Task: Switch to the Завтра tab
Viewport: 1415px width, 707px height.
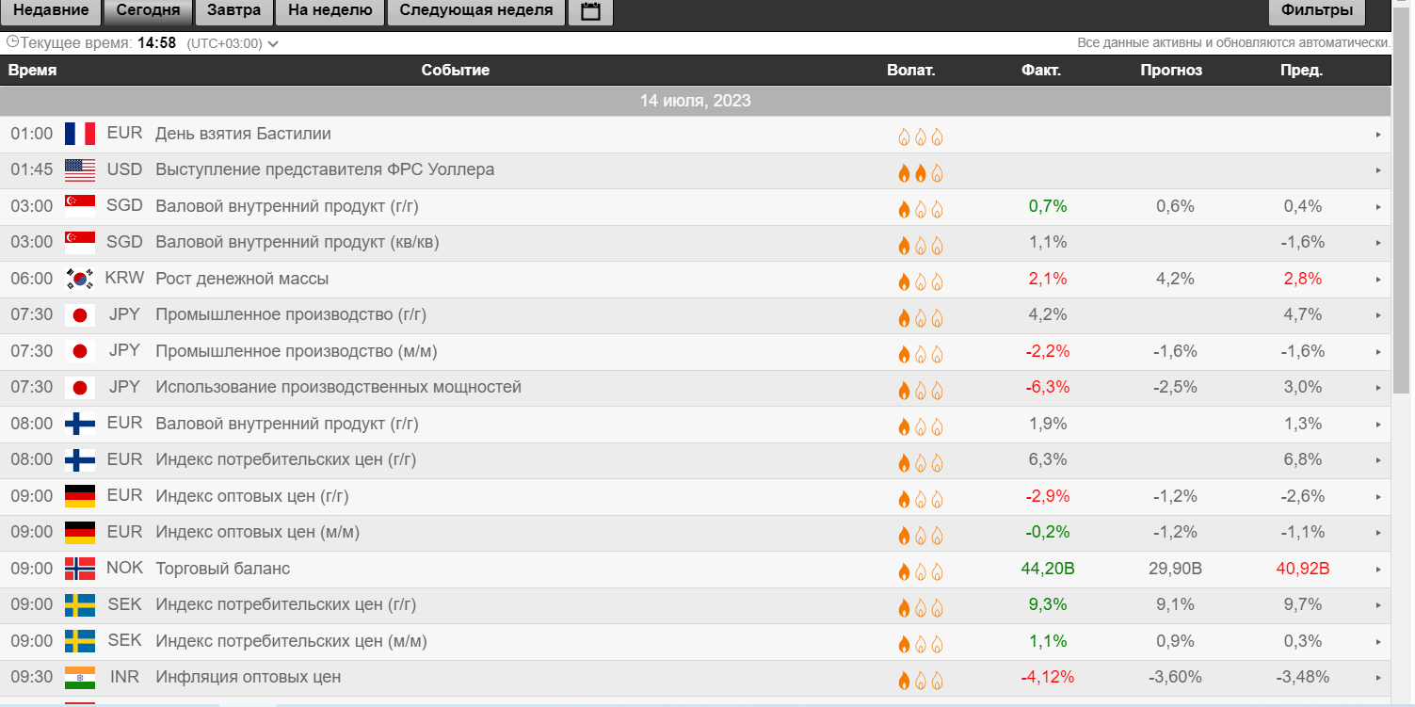Action: coord(232,12)
